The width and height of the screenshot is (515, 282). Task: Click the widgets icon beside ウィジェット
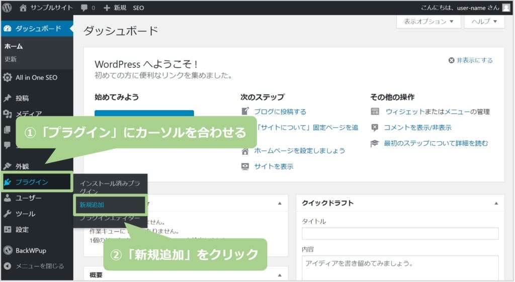click(375, 112)
